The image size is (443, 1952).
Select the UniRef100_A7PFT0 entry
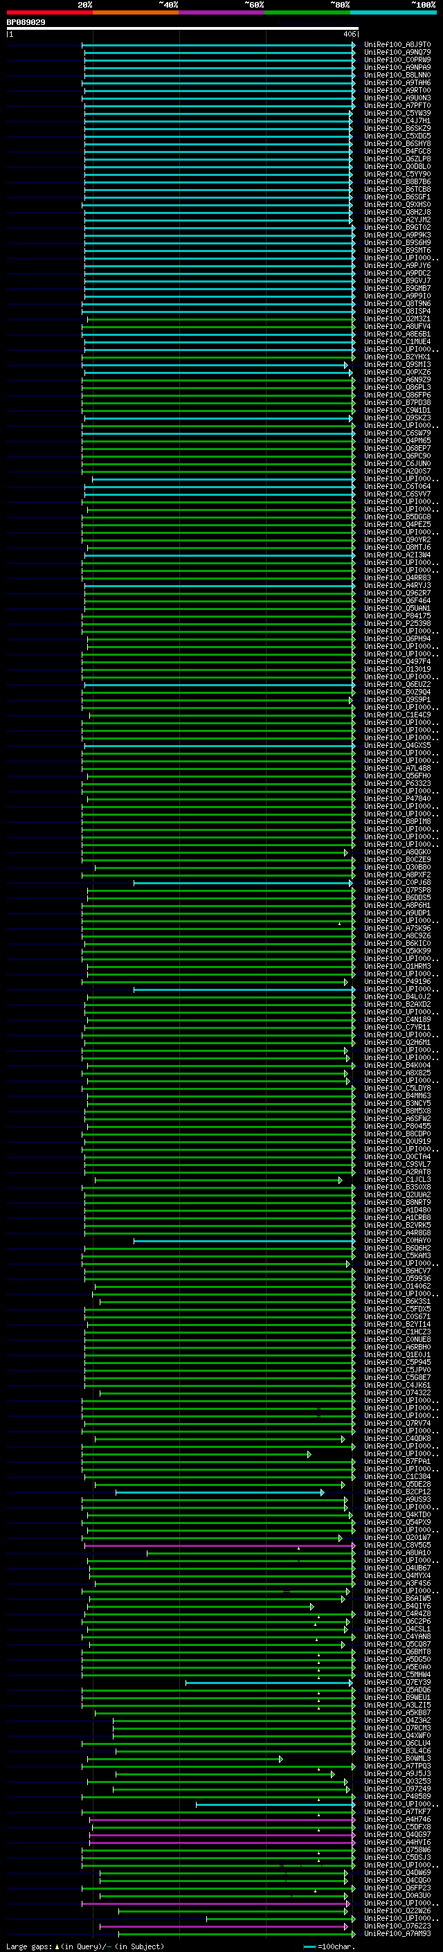[x=397, y=105]
